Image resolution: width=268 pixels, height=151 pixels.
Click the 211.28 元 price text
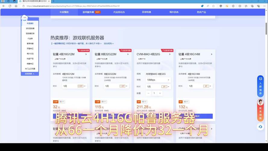point(143,107)
